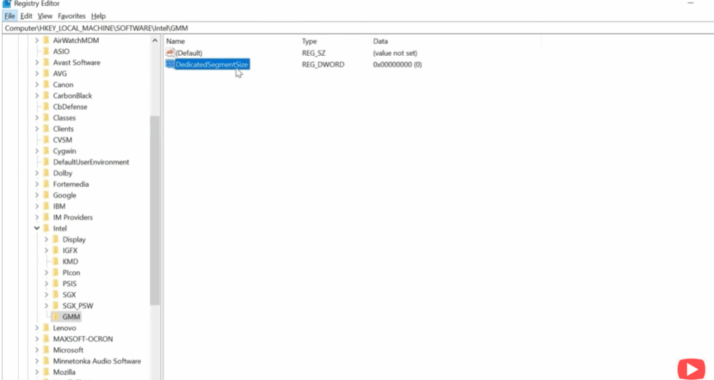This screenshot has height=380, width=714.
Task: Select the IBM folder icon
Action: tap(46, 206)
